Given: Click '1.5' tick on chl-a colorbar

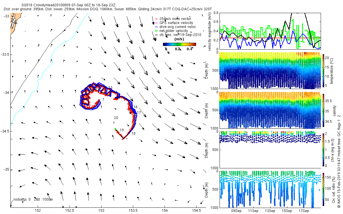Looking at the screenshot, I should tap(328, 141).
